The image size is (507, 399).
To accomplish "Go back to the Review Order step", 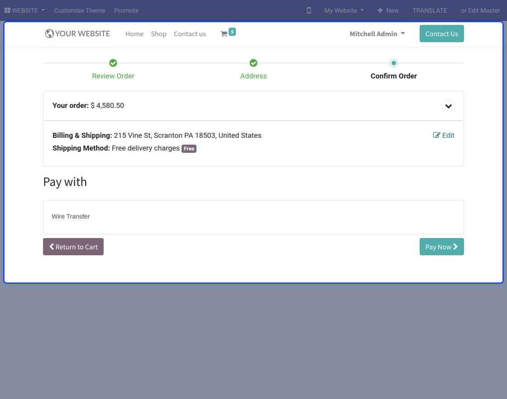I will tap(113, 76).
